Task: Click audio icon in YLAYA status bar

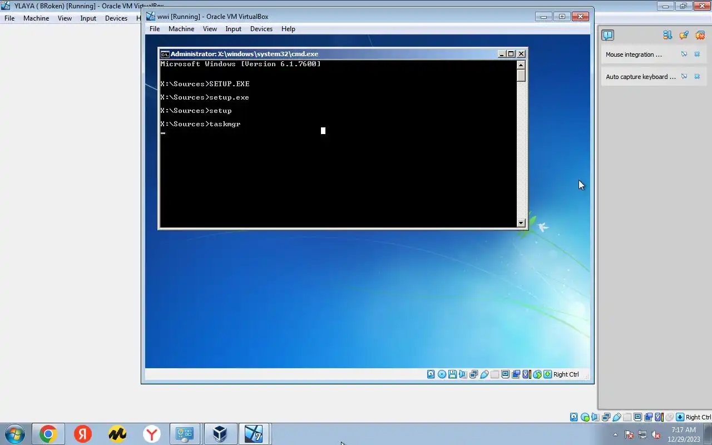Action: (x=596, y=417)
